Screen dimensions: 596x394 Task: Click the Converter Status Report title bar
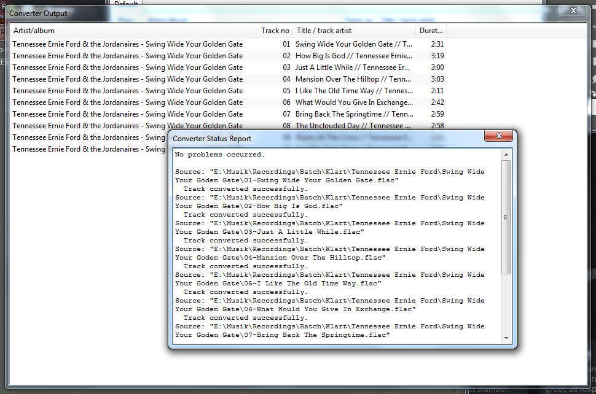327,139
